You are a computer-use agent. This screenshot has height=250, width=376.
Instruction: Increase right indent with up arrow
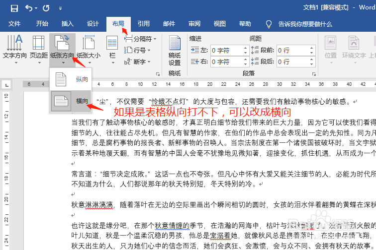coord(246,60)
